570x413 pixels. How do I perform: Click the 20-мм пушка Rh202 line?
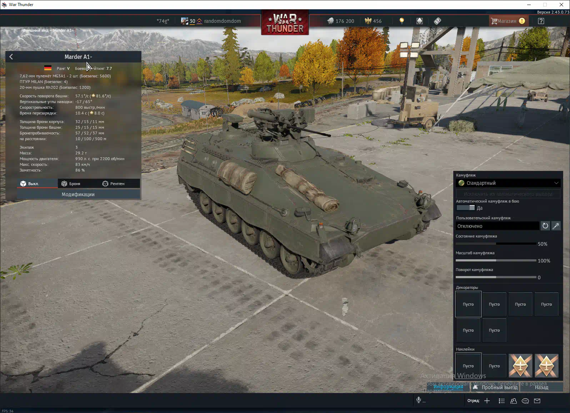[55, 87]
